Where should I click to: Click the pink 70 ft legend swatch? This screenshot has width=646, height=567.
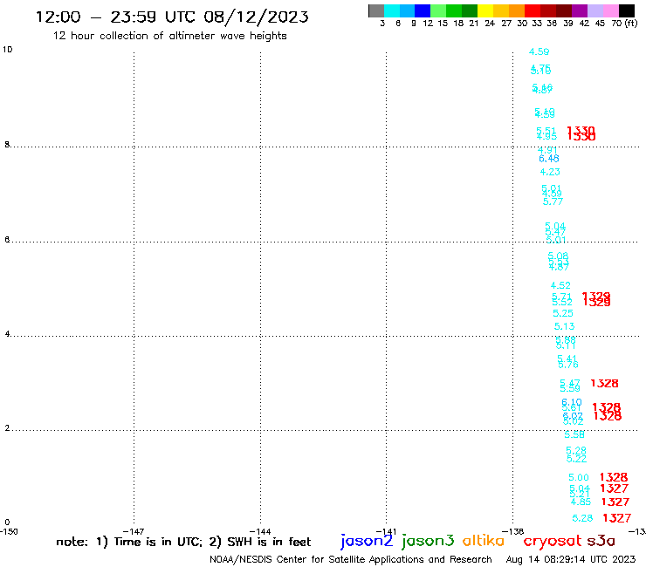pyautogui.click(x=610, y=10)
